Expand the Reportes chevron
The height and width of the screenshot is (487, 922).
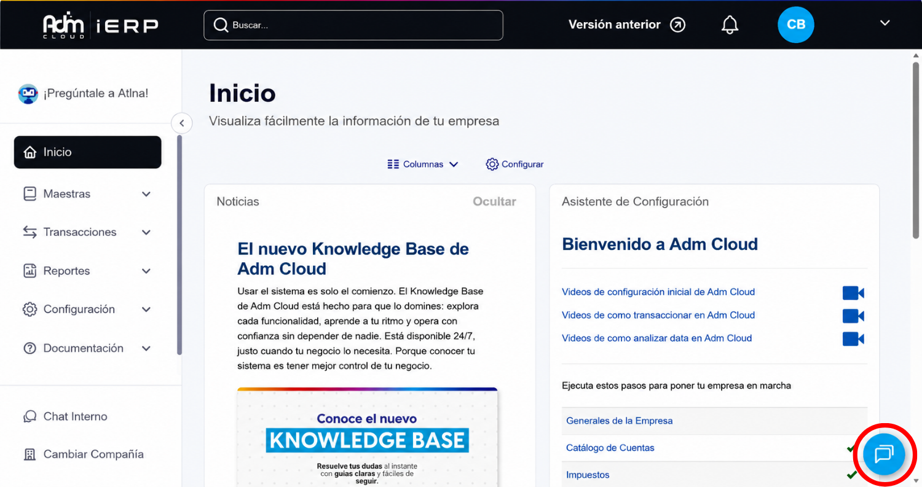point(146,271)
